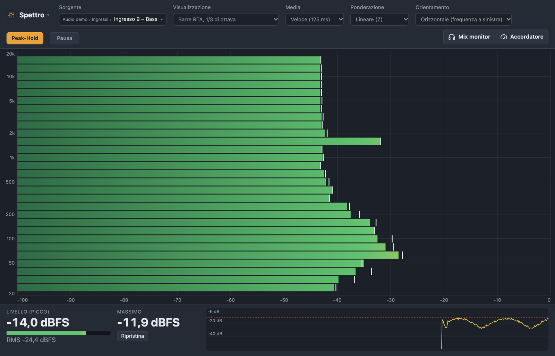This screenshot has height=356, width=555.
Task: Click Ripristina to reset the maximum
Action: tap(133, 336)
